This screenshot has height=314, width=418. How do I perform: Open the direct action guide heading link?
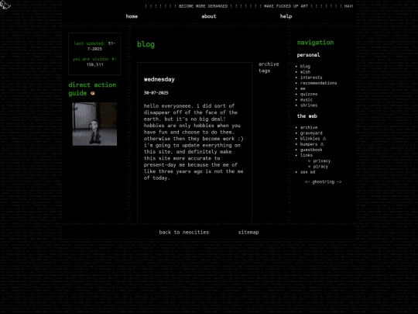pos(92,89)
